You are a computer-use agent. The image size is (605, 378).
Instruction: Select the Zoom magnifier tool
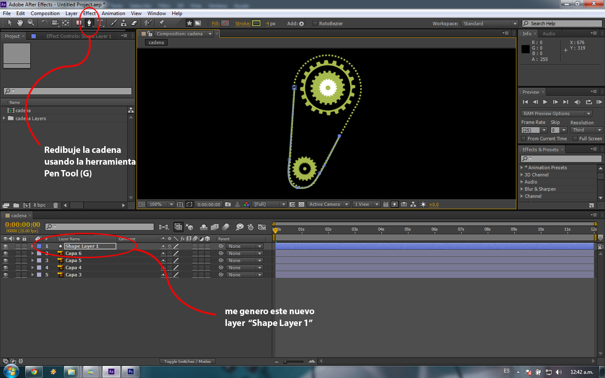[31, 23]
